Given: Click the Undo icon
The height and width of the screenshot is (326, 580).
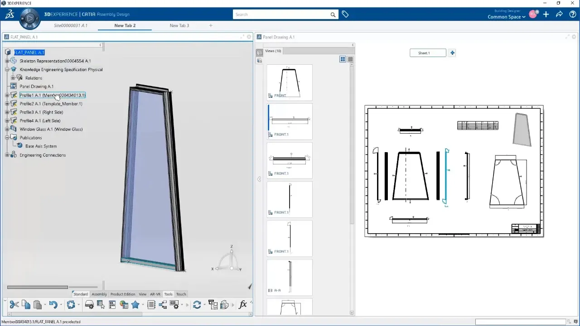Looking at the screenshot, I should pyautogui.click(x=53, y=304).
